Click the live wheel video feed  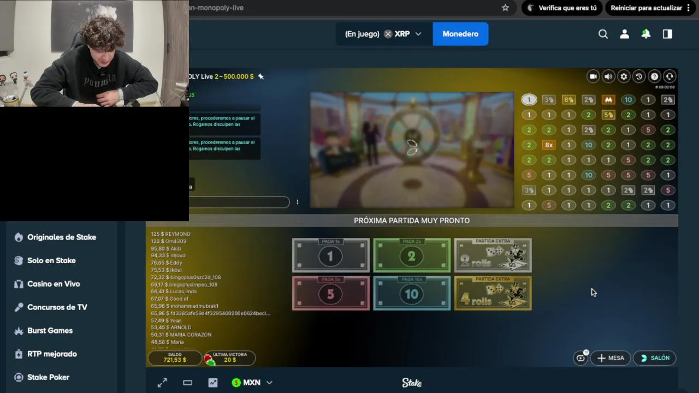pos(412,150)
